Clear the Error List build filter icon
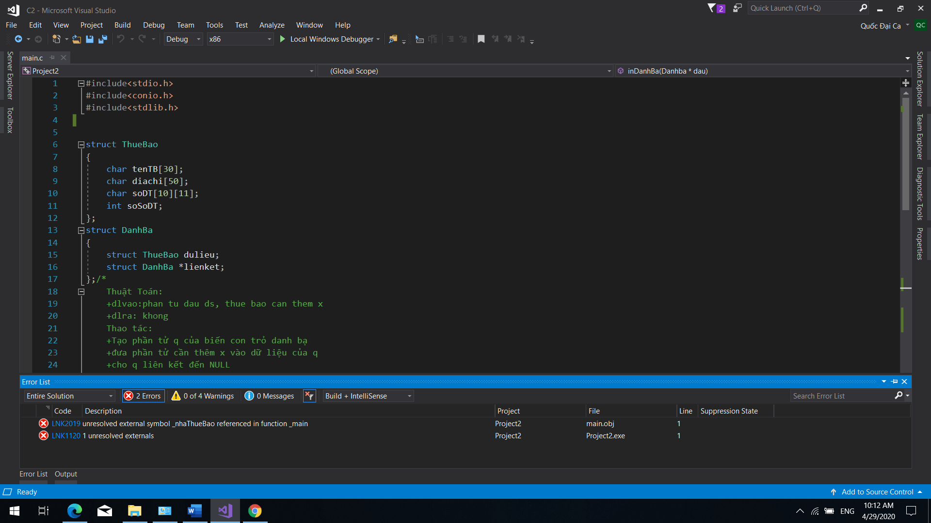This screenshot has height=523, width=931. click(309, 396)
